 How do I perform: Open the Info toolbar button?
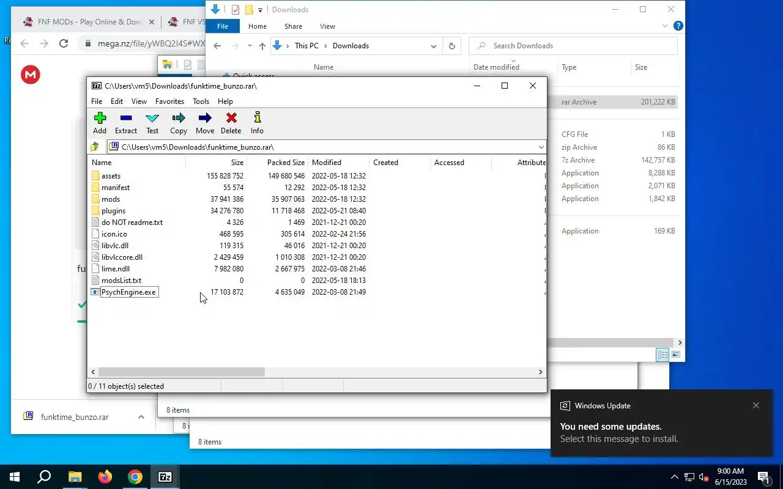click(x=257, y=123)
